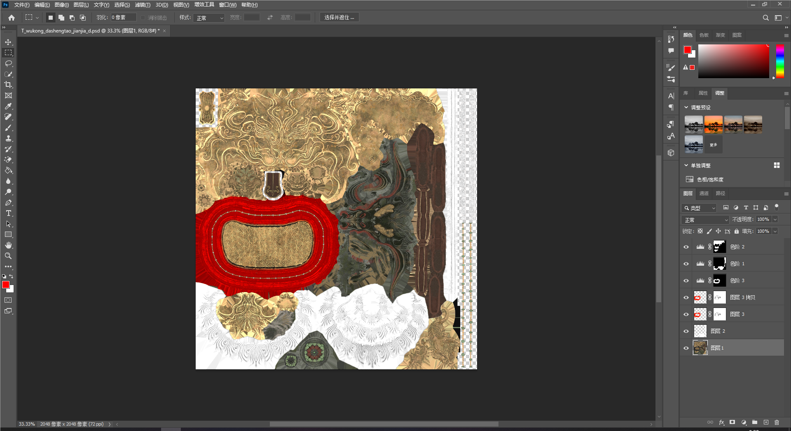Select the Eyedropper tool
The width and height of the screenshot is (791, 431).
pyautogui.click(x=8, y=107)
